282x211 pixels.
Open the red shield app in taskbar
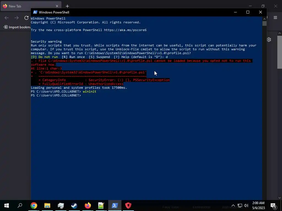coord(128,206)
